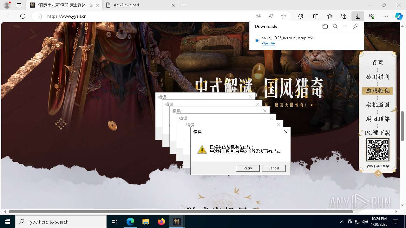View site information lock icon
The image size is (406, 228).
coord(40,16)
